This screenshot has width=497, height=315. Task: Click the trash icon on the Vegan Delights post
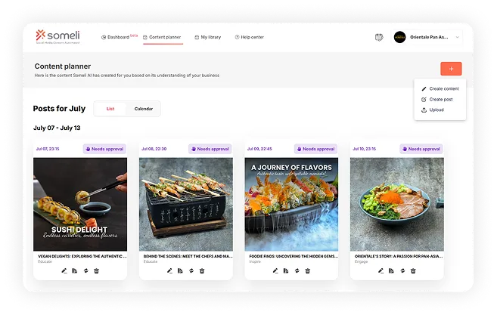coord(96,270)
